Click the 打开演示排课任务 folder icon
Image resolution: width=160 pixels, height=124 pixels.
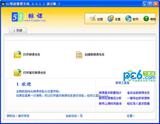18,73
